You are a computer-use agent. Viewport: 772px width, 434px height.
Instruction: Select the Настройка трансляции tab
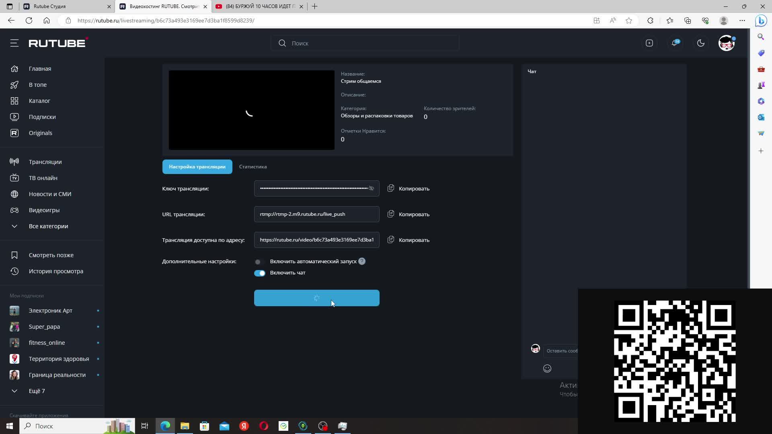click(197, 167)
